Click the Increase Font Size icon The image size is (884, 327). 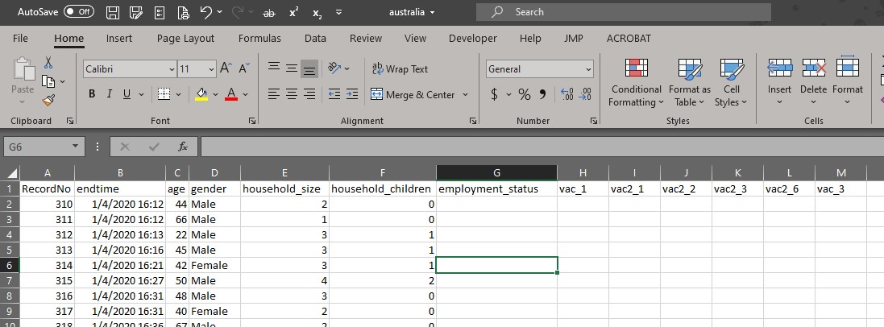pos(226,69)
